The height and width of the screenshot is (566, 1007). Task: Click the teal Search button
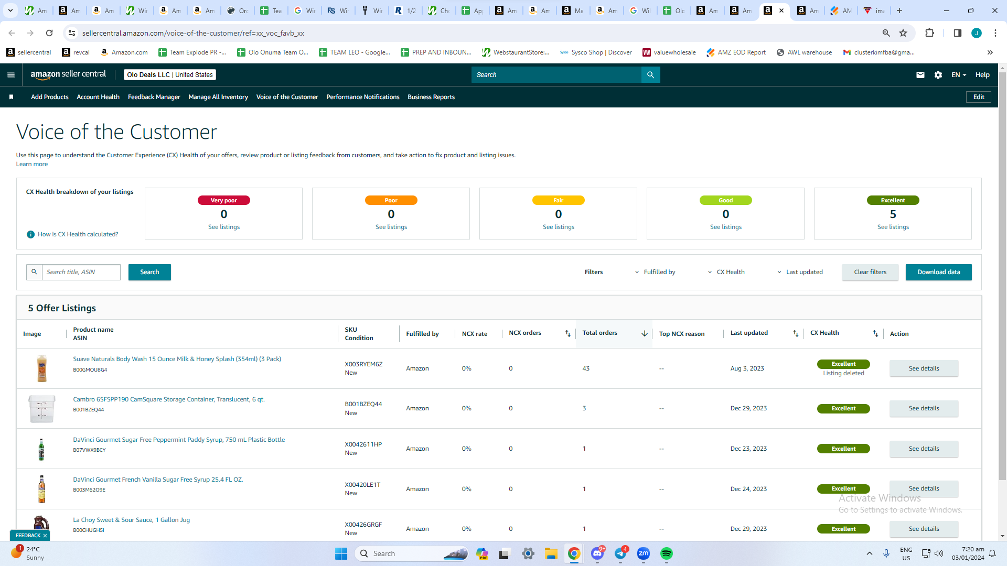click(149, 272)
